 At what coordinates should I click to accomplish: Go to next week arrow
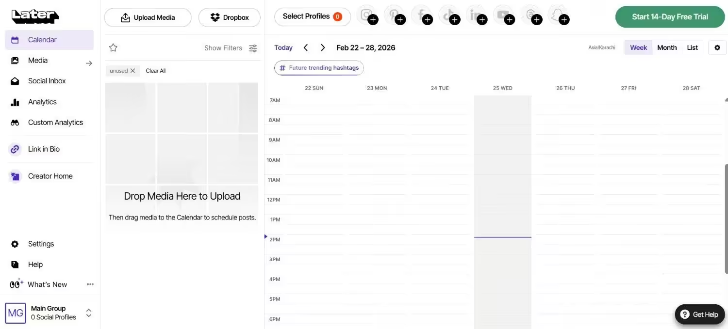click(x=323, y=47)
